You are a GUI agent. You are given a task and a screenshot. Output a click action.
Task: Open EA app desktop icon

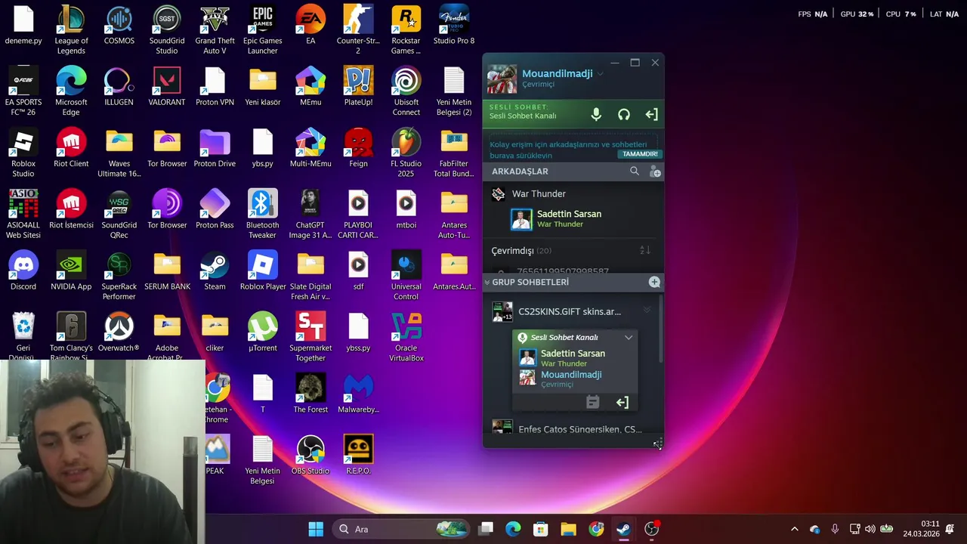pos(310,26)
